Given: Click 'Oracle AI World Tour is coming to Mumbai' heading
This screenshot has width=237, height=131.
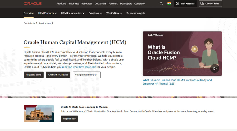Looking at the screenshot, I should tap(84, 107).
